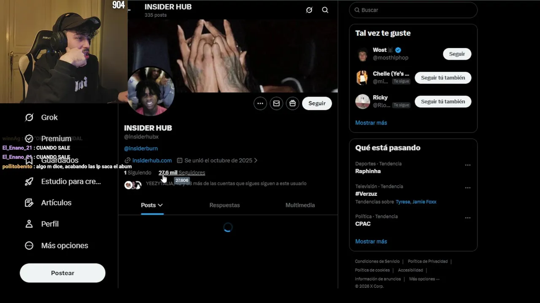
Task: Open Ricky's avatar in suggestions
Action: click(x=362, y=101)
